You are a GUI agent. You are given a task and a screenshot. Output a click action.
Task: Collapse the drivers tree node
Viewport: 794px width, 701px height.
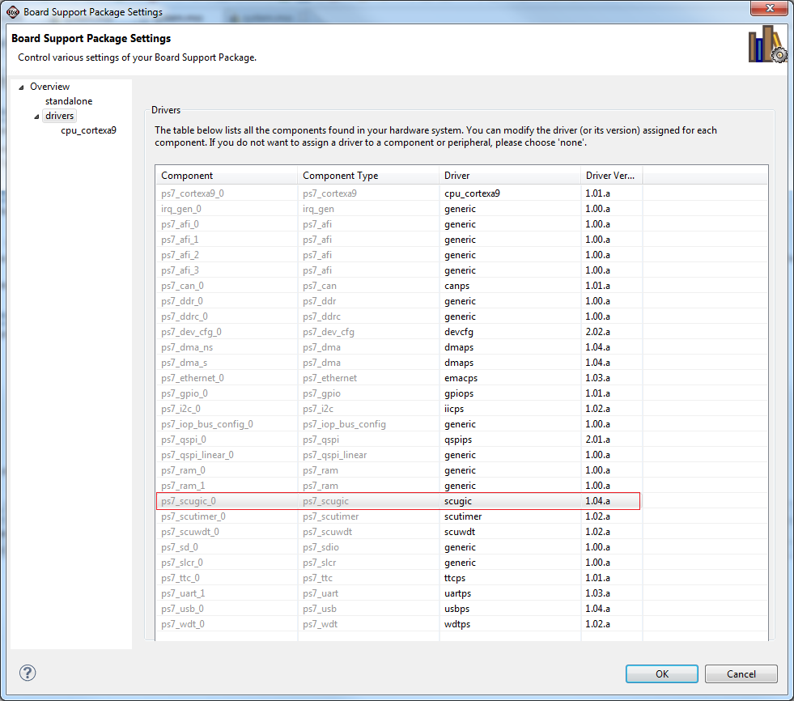pos(36,117)
